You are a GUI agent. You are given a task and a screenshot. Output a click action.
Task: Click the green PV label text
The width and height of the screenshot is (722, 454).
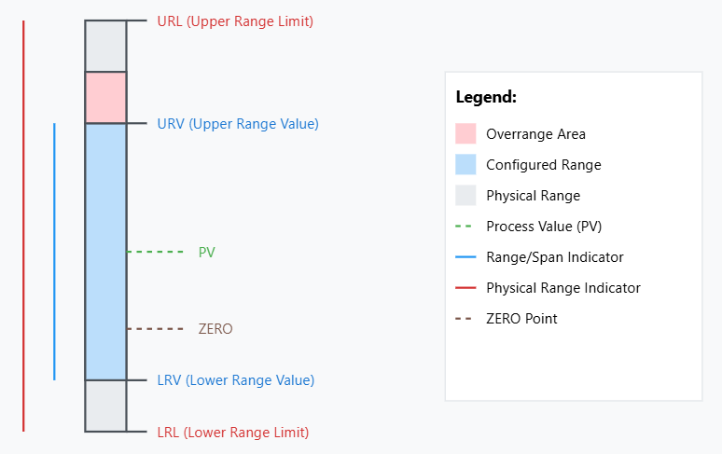click(206, 252)
